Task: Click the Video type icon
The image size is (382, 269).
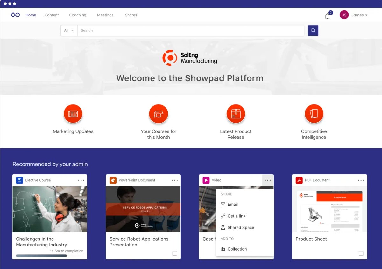Action: coord(206,180)
